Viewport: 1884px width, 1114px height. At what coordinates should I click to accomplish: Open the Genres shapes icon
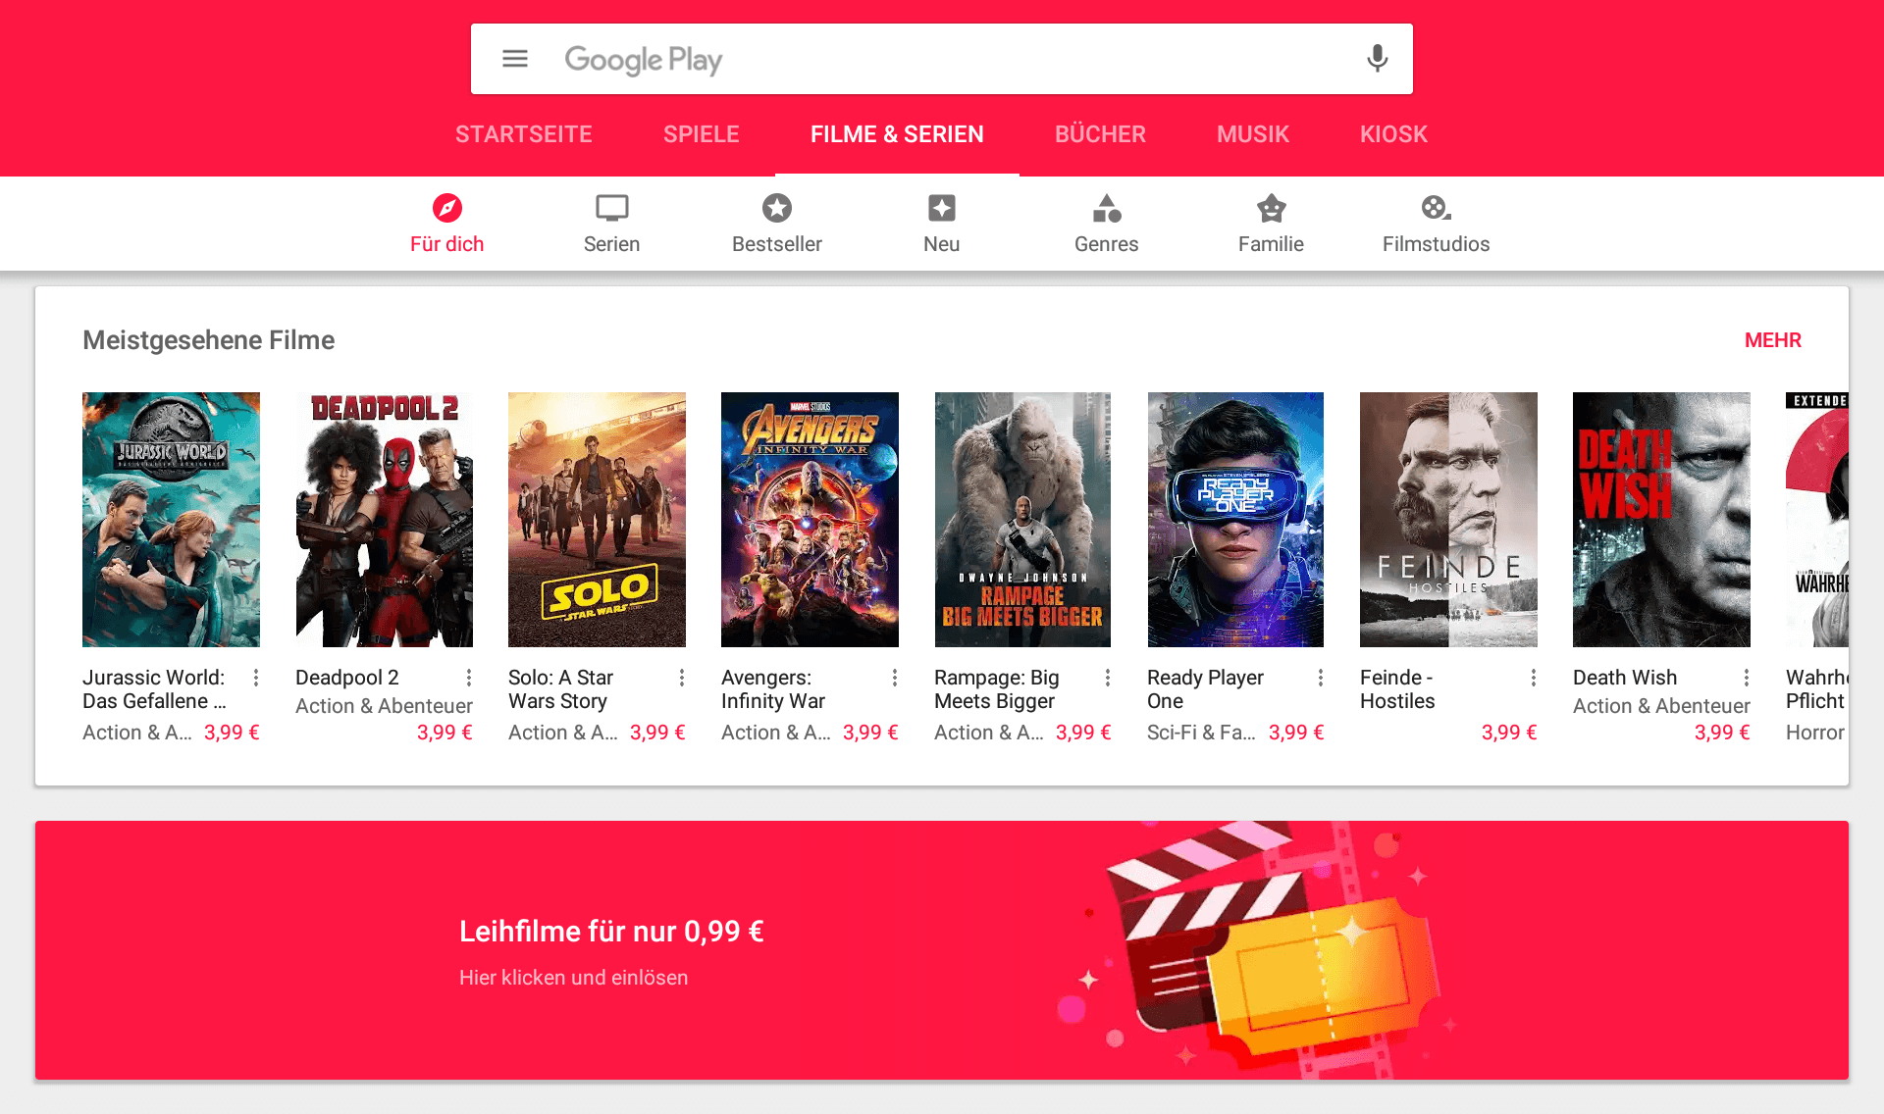coord(1107,208)
